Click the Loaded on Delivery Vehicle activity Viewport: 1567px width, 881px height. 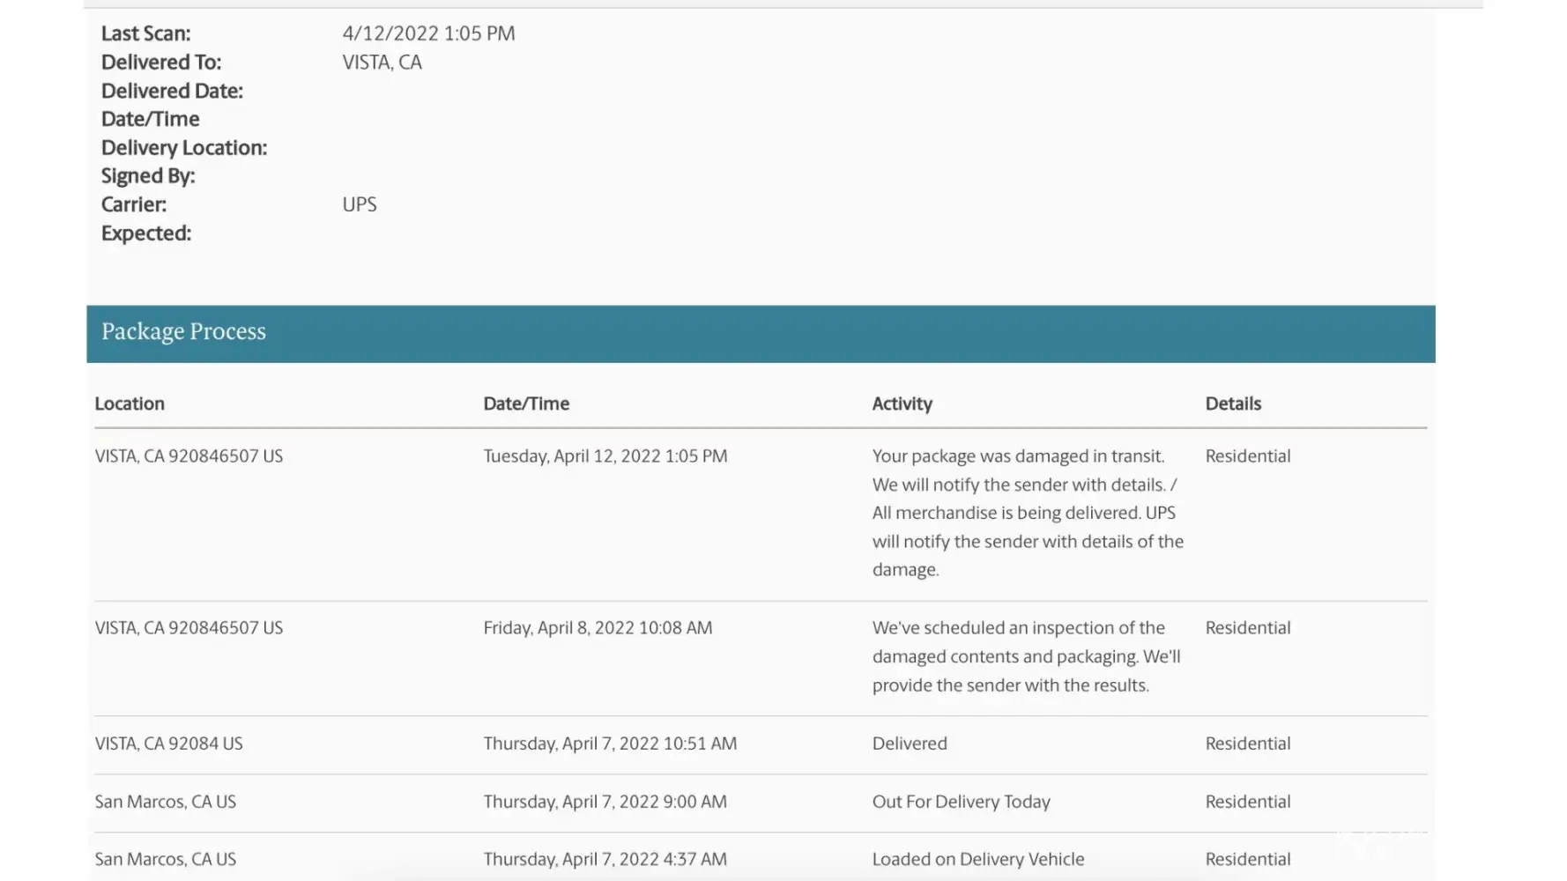click(x=977, y=859)
